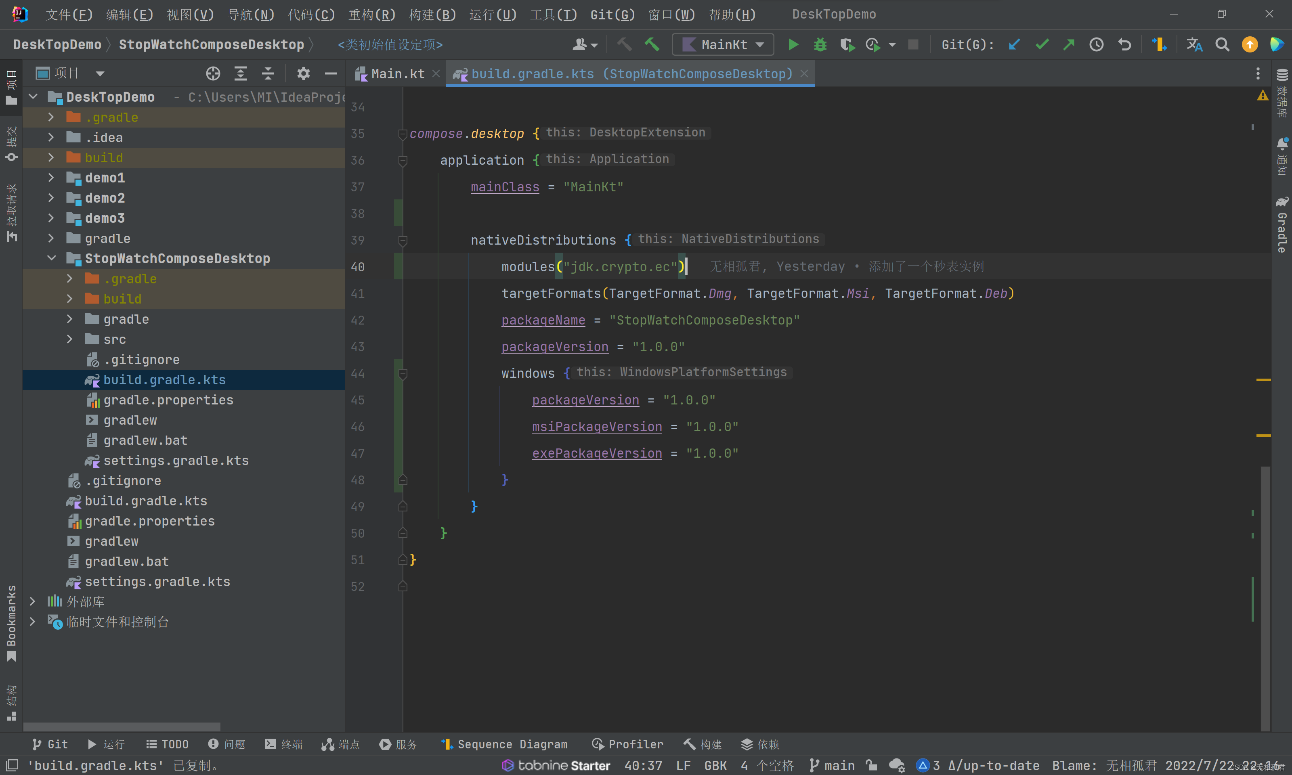Click the Search Everywhere magnifier

click(1222, 45)
